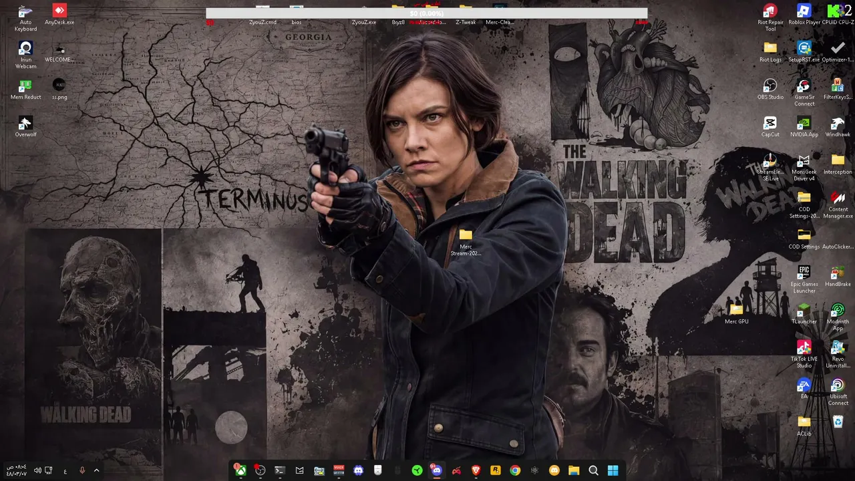
Task: Launch the EA app shortcut
Action: (x=804, y=389)
